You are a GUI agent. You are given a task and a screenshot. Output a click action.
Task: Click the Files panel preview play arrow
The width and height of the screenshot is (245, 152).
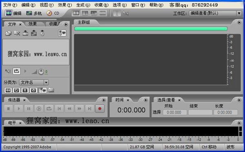pos(25,71)
